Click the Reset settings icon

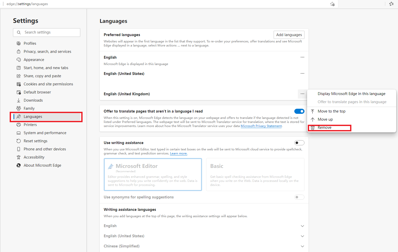pyautogui.click(x=19, y=141)
